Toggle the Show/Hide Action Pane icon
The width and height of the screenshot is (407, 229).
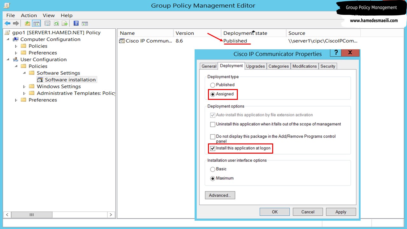(x=85, y=23)
